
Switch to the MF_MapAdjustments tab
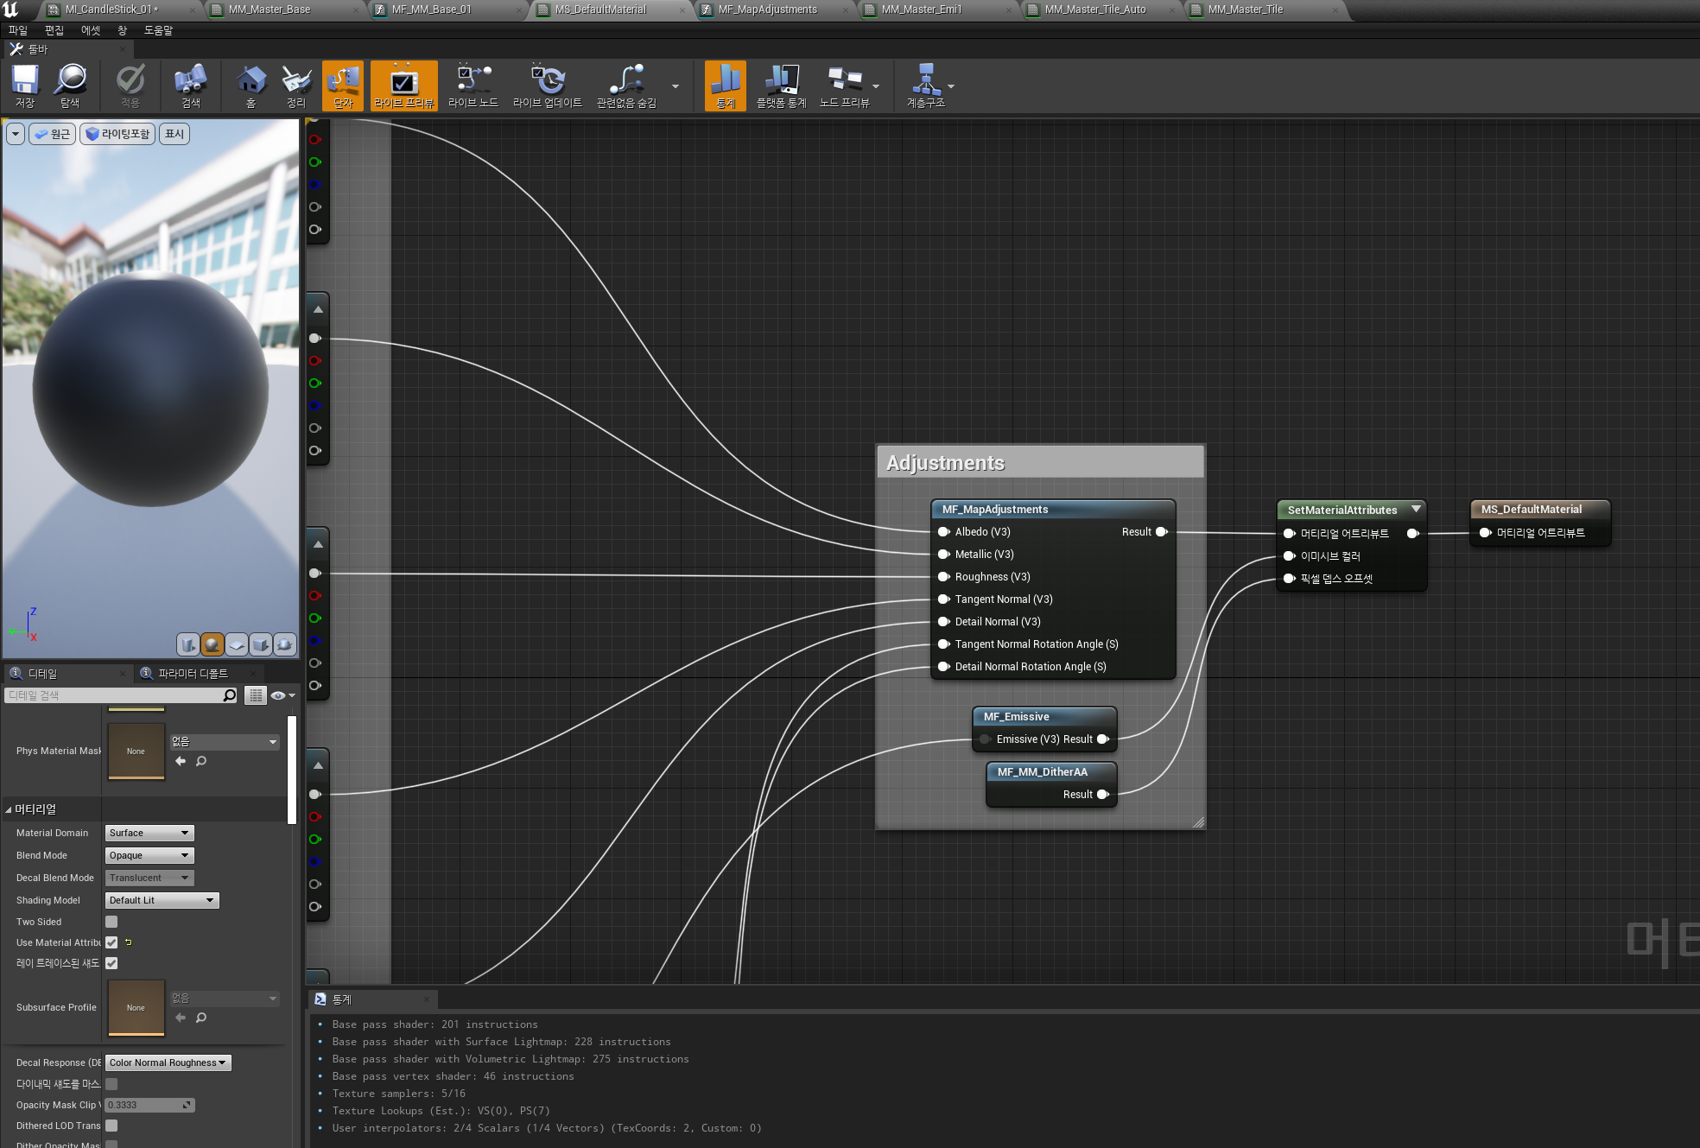point(768,10)
